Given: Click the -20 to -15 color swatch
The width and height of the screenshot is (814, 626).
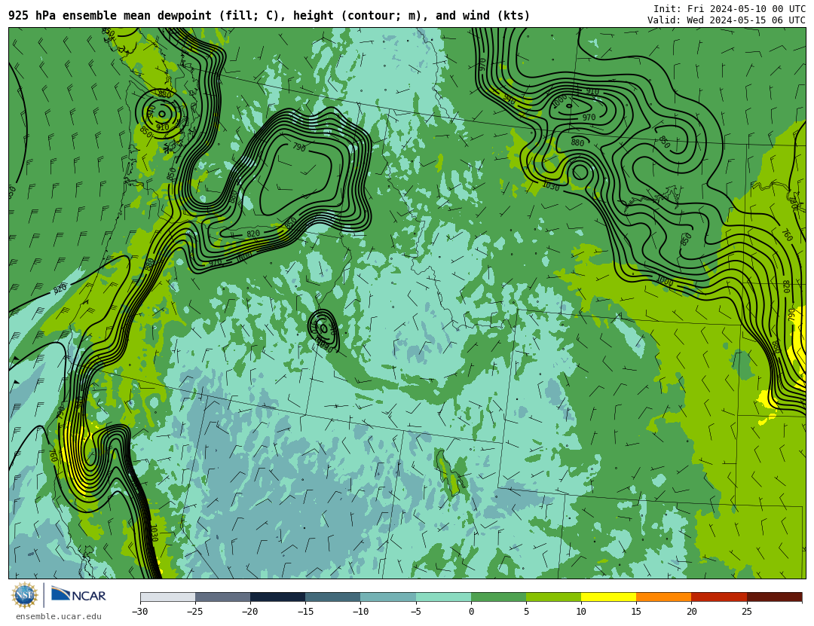Looking at the screenshot, I should click(x=277, y=597).
